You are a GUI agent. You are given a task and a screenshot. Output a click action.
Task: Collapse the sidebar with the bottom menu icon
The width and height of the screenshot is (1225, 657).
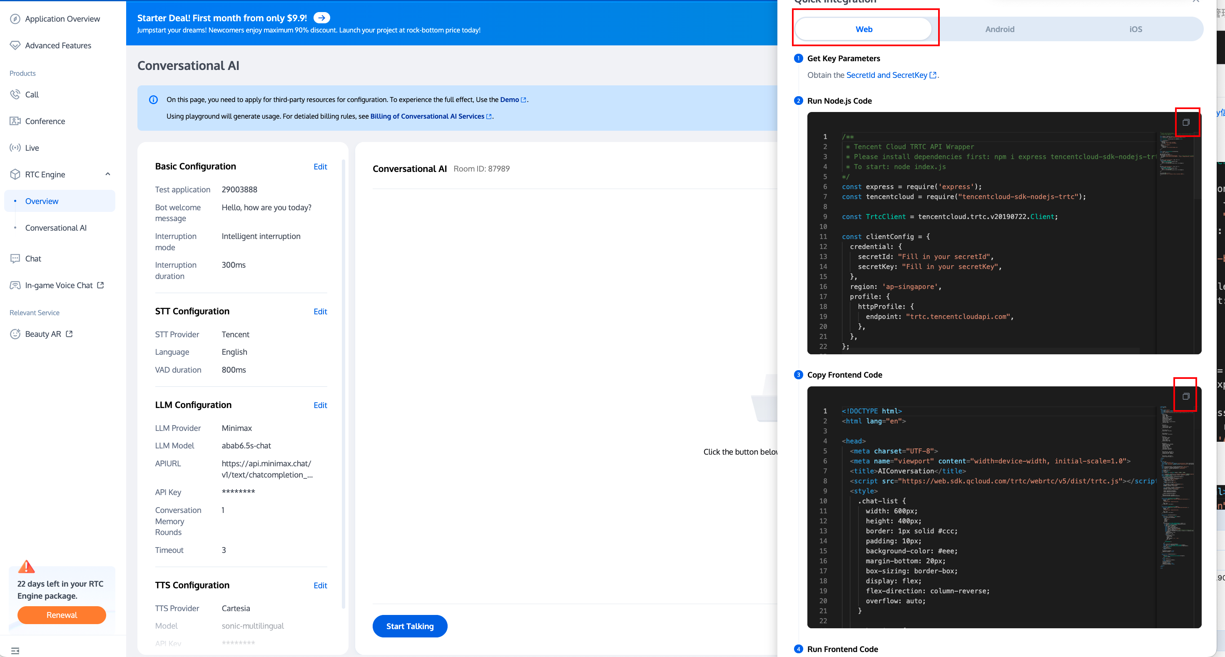(x=15, y=651)
